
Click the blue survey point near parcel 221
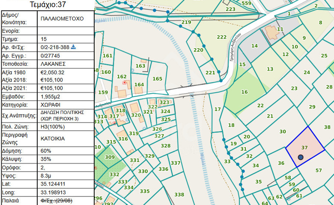pyautogui.click(x=219, y=72)
